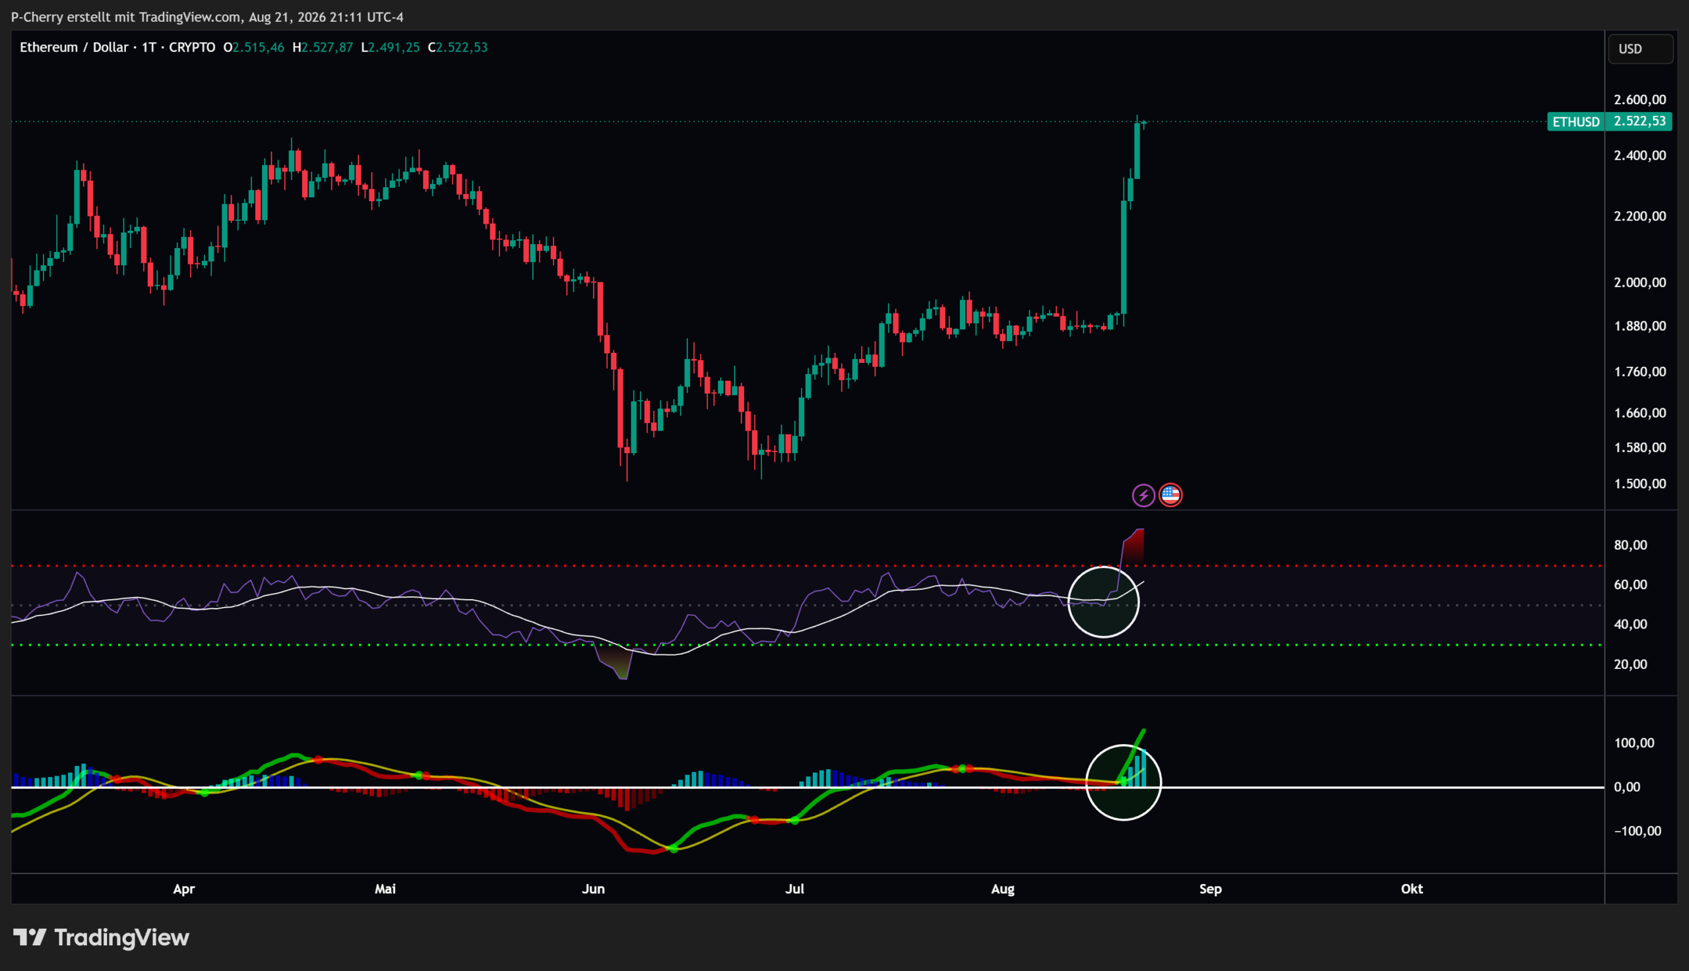The height and width of the screenshot is (971, 1689).
Task: Click the Aug label on the time axis
Action: (1003, 889)
